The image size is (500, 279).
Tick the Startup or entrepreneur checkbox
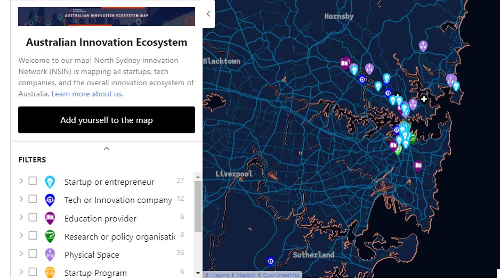(x=33, y=181)
